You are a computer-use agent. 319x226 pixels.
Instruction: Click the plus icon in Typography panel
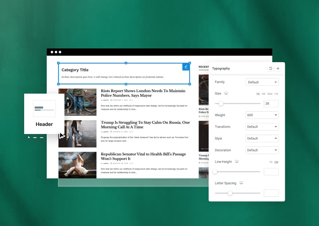278,69
